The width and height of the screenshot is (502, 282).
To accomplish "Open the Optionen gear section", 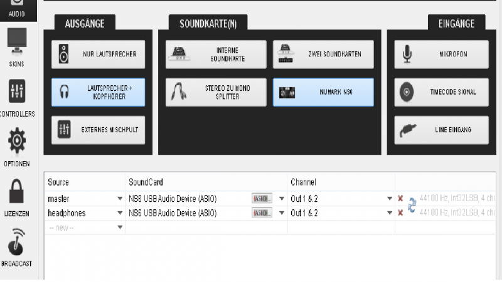I will pyautogui.click(x=17, y=147).
